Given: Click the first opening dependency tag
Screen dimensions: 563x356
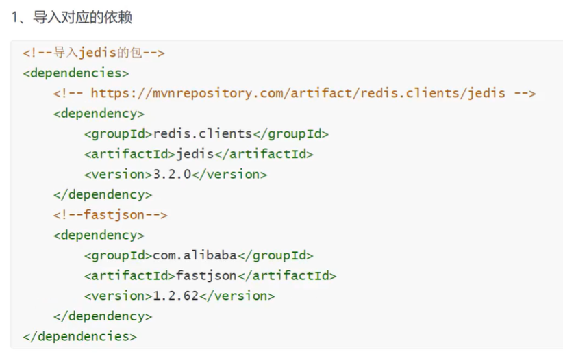Looking at the screenshot, I should (x=99, y=114).
